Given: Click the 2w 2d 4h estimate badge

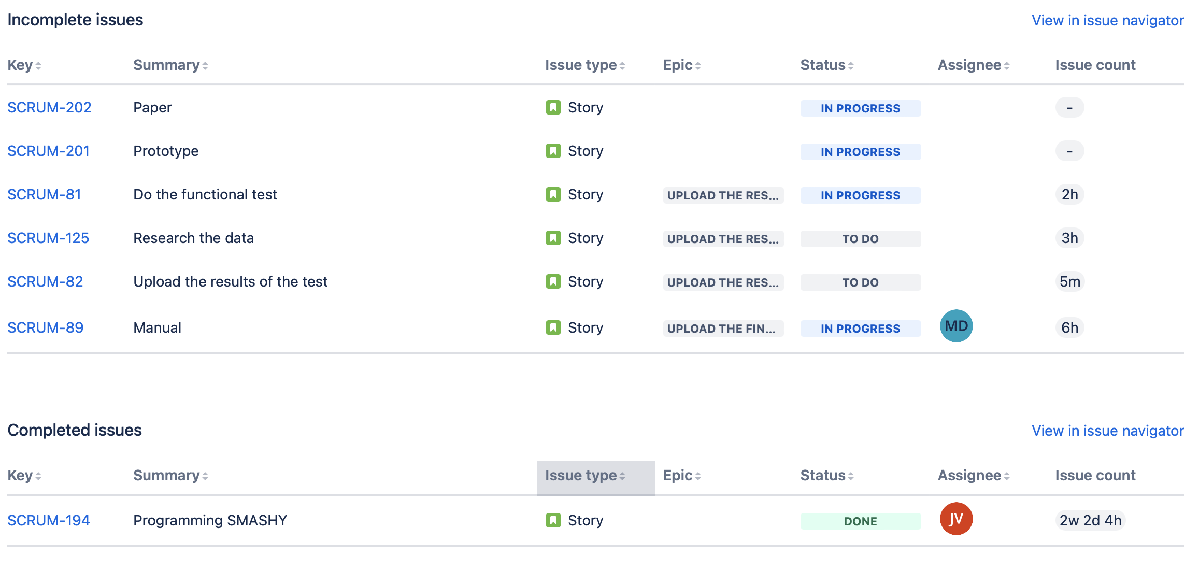Looking at the screenshot, I should coord(1090,520).
